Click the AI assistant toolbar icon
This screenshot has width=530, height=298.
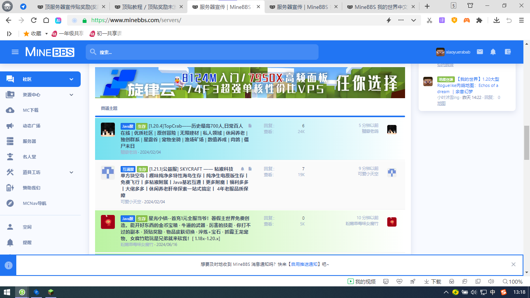58,20
